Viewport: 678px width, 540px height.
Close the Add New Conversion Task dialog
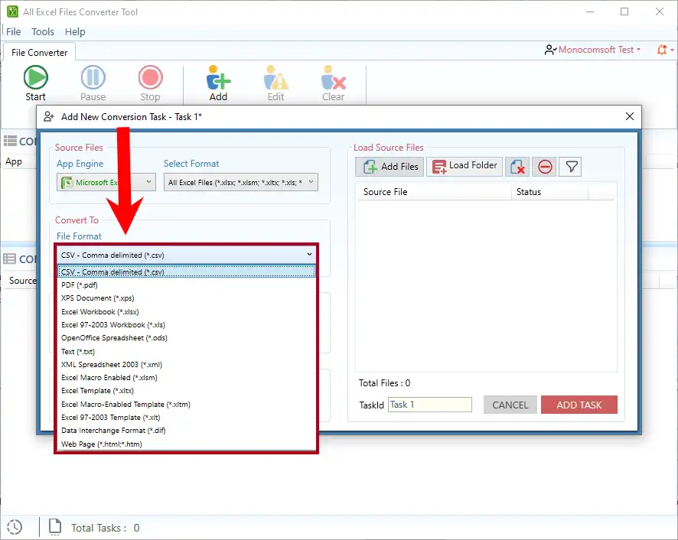[x=630, y=116]
